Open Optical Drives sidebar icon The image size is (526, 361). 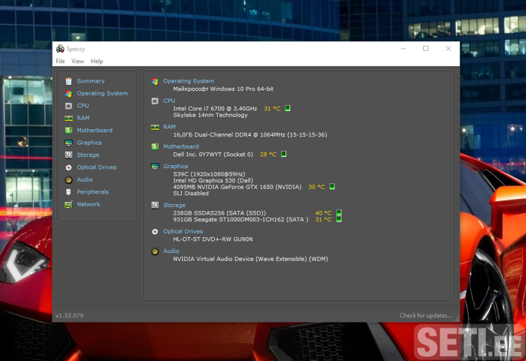(x=68, y=167)
